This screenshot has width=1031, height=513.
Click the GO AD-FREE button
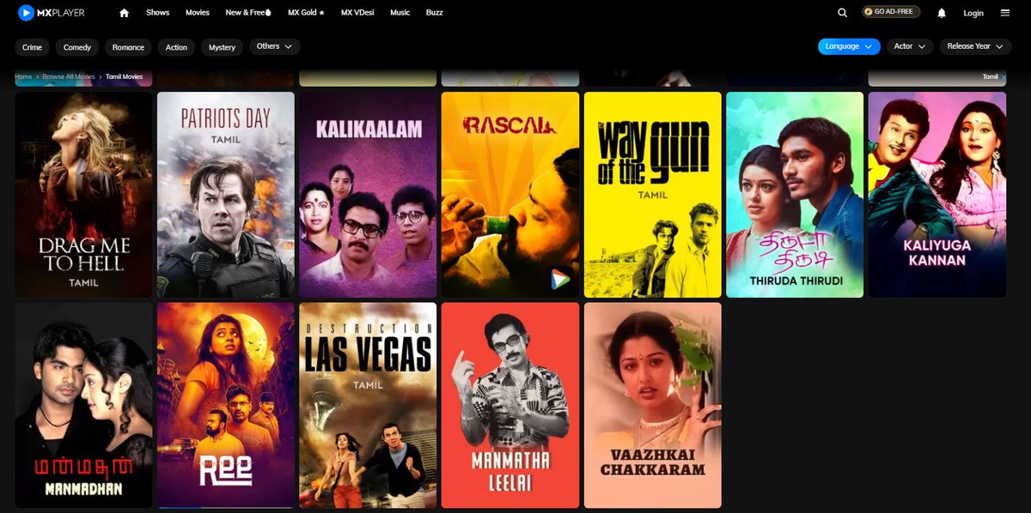(892, 12)
